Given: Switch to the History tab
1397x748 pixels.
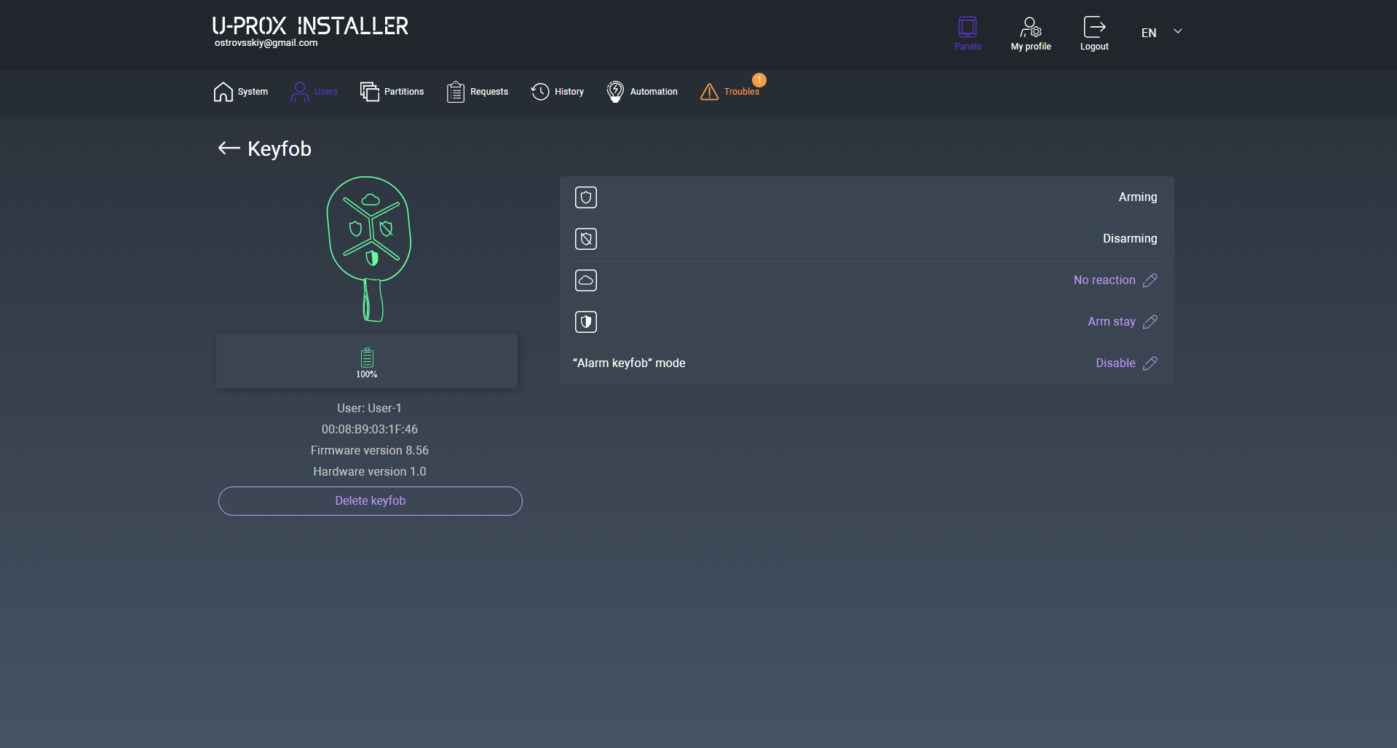Looking at the screenshot, I should click(558, 92).
